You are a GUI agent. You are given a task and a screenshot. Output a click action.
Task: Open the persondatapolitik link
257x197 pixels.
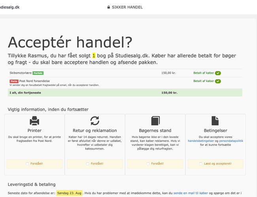[230, 141]
